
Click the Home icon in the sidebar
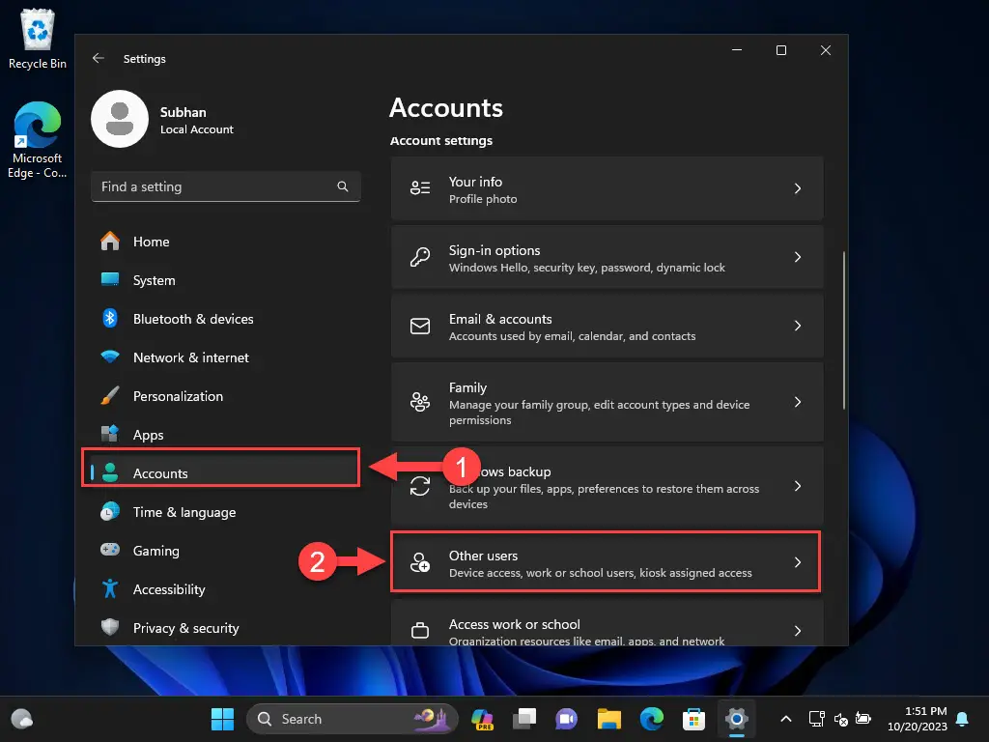coord(110,241)
